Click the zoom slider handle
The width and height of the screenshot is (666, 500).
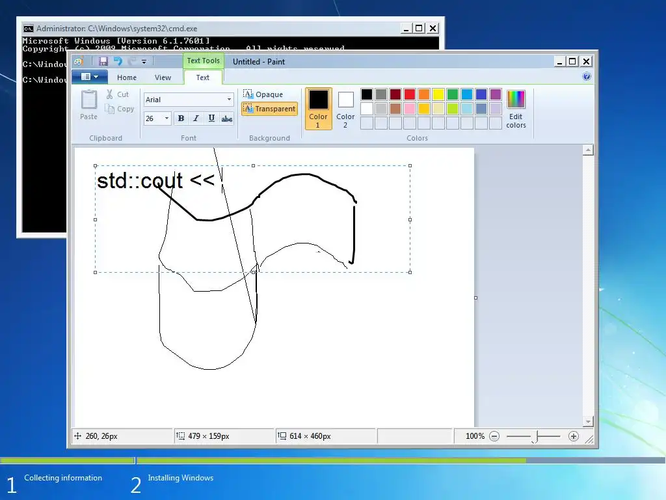click(x=536, y=437)
